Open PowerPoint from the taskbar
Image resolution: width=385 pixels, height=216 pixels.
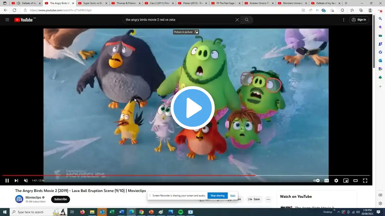click(151, 212)
